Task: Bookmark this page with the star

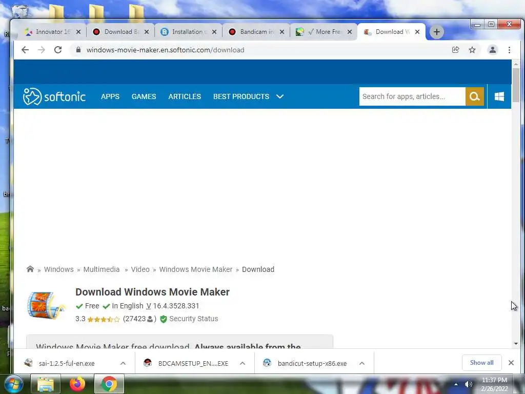Action: point(472,50)
